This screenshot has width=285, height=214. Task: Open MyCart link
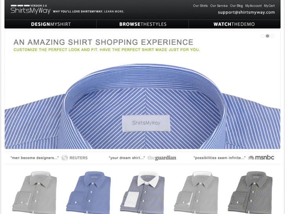[x=269, y=5]
